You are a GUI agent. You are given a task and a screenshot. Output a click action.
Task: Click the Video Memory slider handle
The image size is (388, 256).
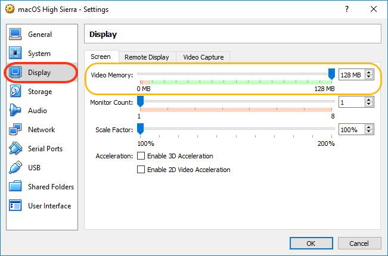pos(331,74)
